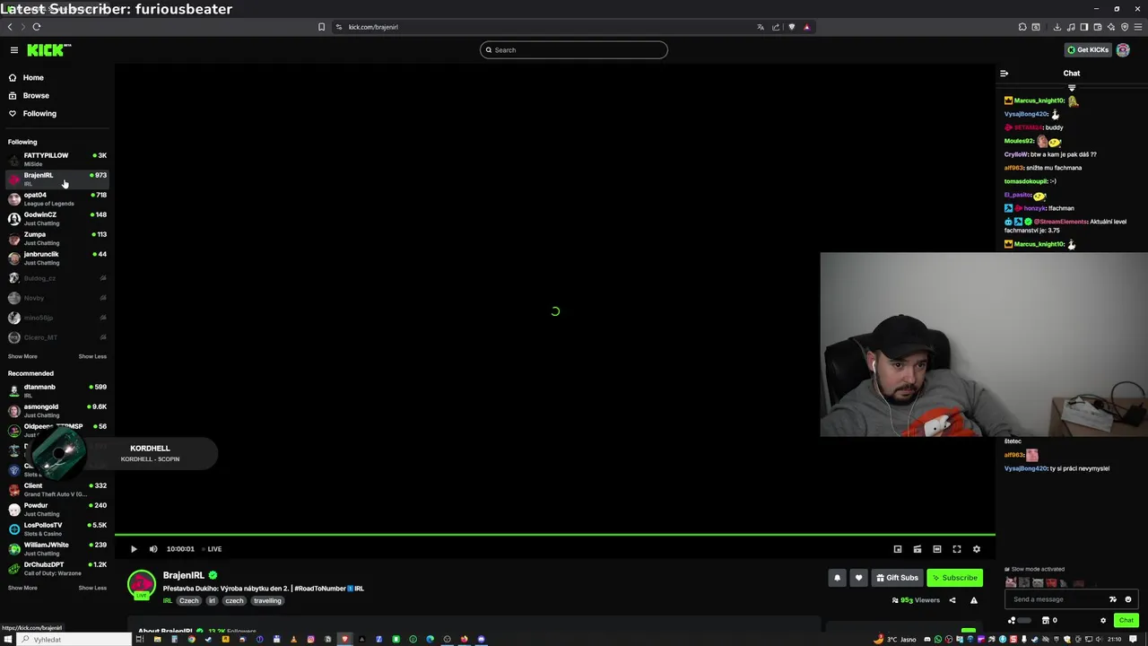Open asmongold recommended channel
The height and width of the screenshot is (646, 1148).
click(x=57, y=411)
